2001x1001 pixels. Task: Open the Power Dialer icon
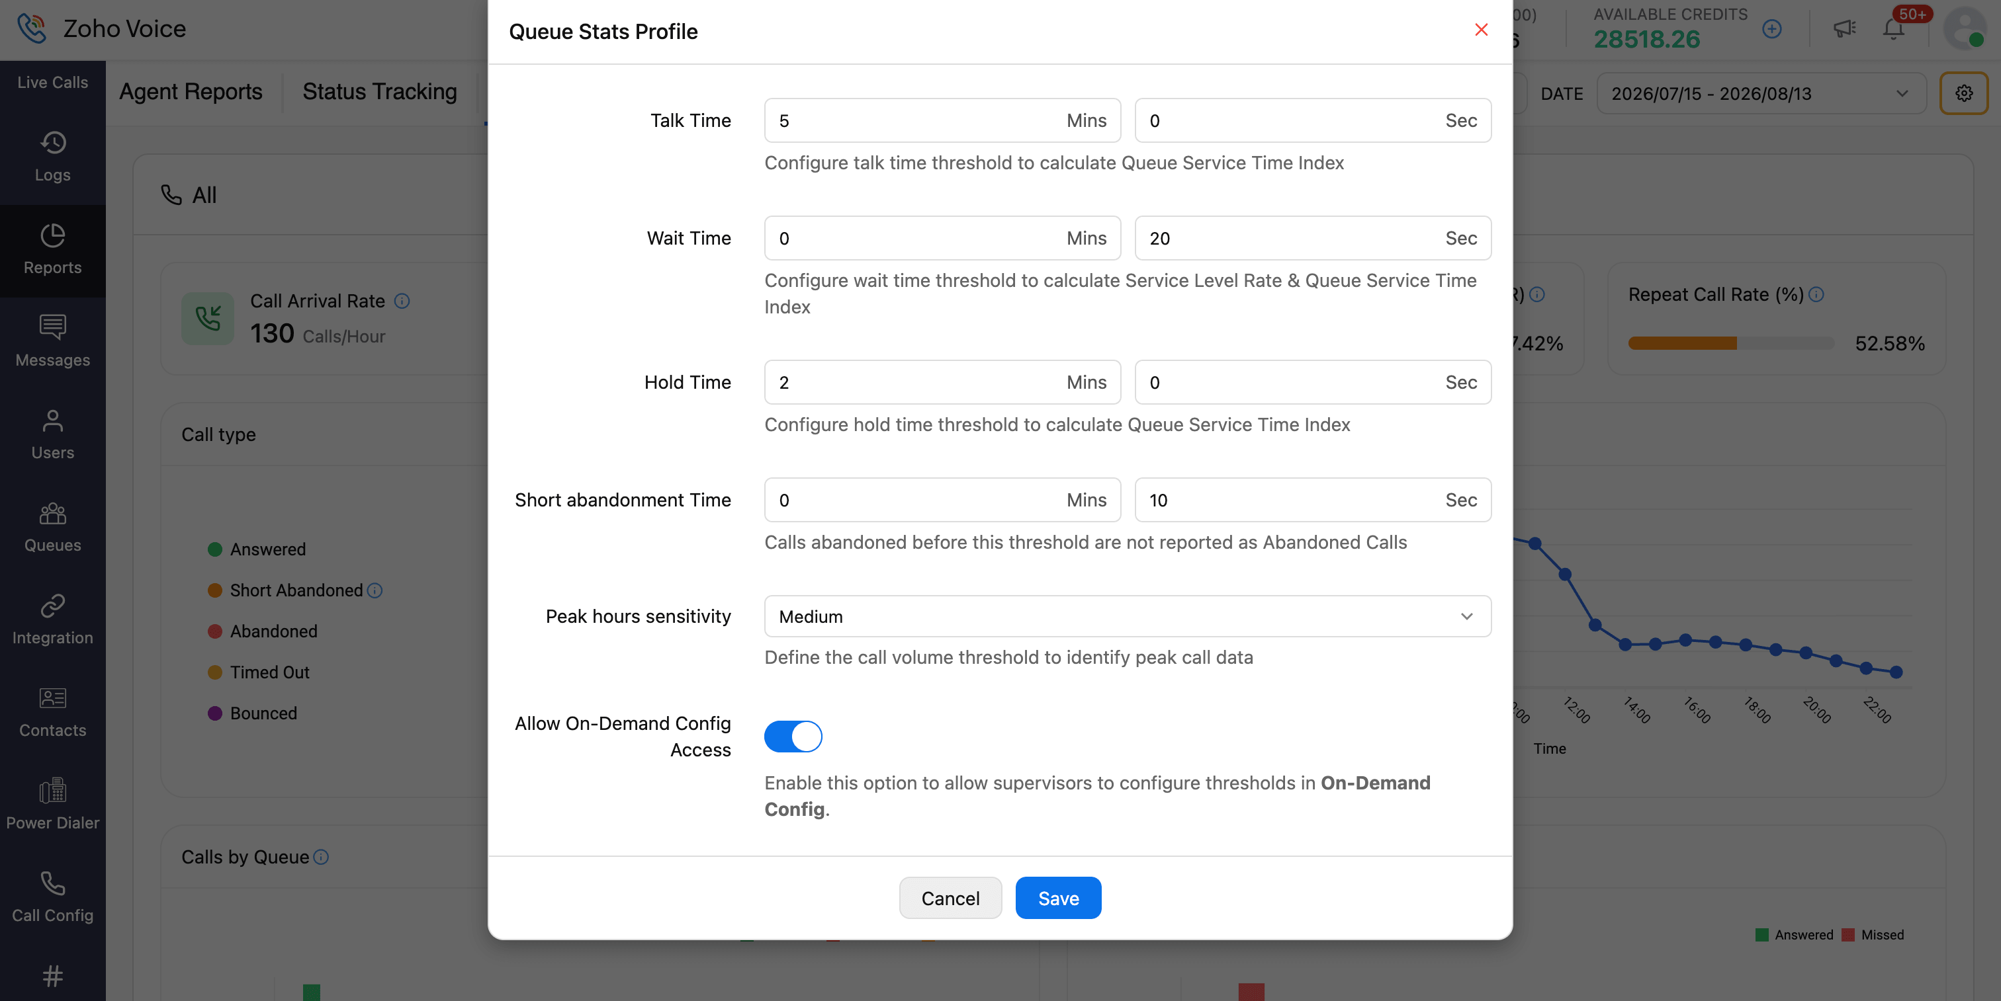(x=53, y=791)
